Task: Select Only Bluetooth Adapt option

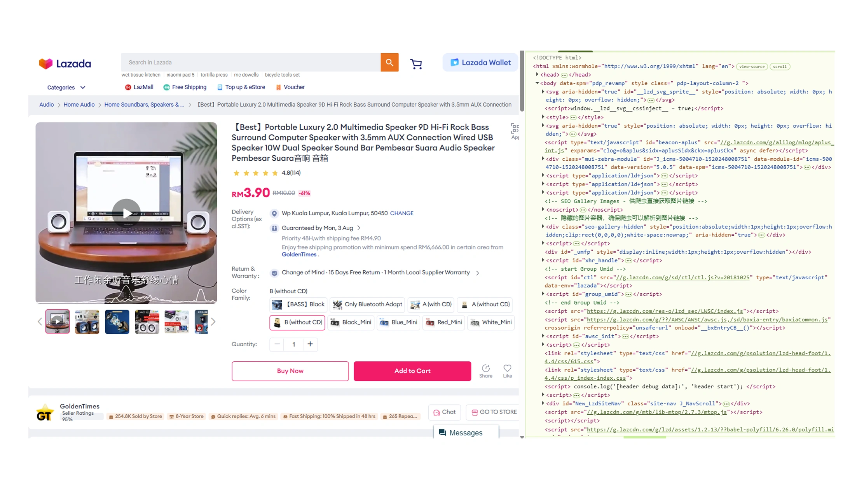Action: (367, 304)
